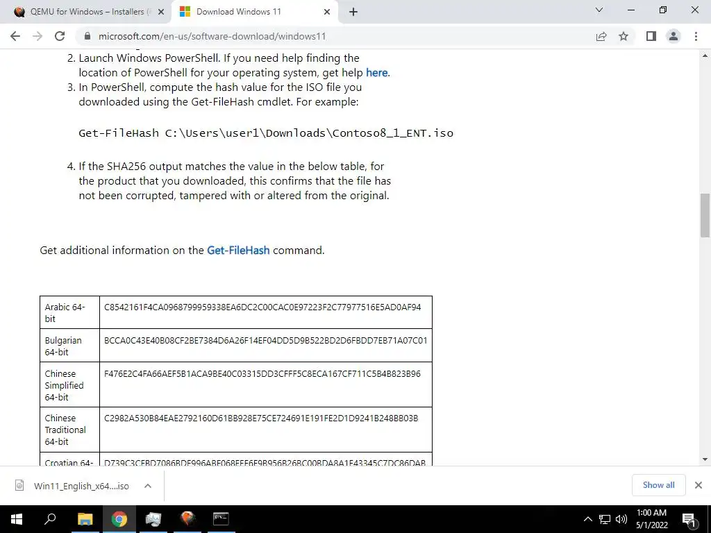Expand the tab search dropdown arrow

tap(599, 10)
